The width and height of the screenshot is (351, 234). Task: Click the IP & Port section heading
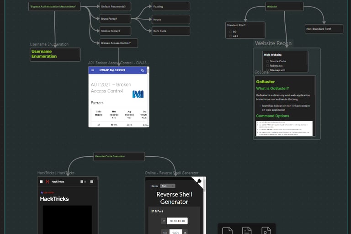click(157, 211)
